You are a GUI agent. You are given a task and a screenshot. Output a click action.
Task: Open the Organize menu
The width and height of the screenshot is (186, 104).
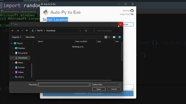pyautogui.click(x=17, y=37)
